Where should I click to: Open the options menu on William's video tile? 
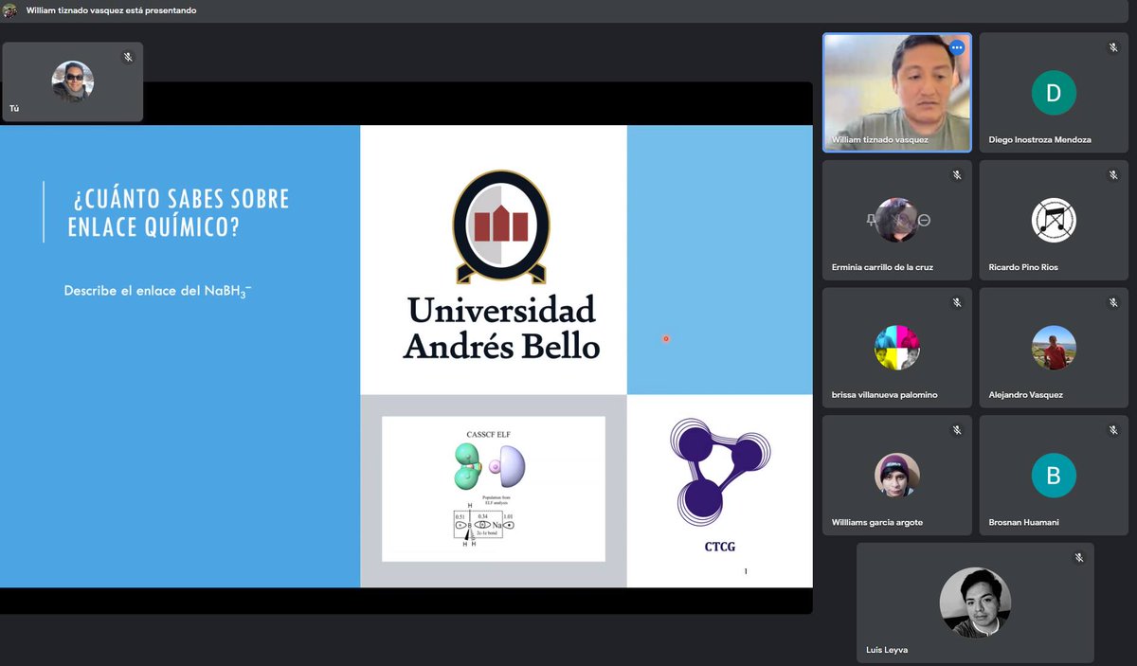pyautogui.click(x=956, y=47)
